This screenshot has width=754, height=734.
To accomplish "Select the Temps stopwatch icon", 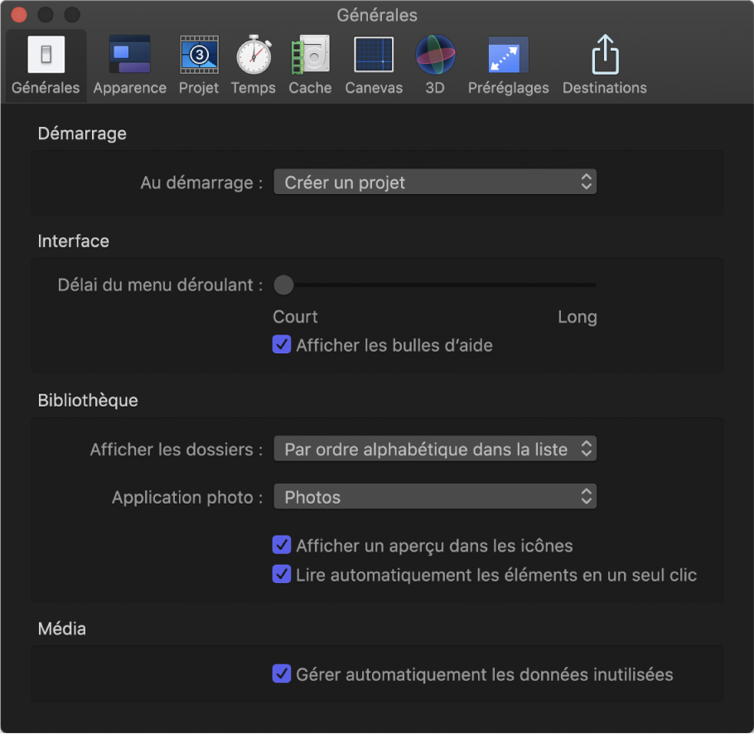I will (x=253, y=55).
